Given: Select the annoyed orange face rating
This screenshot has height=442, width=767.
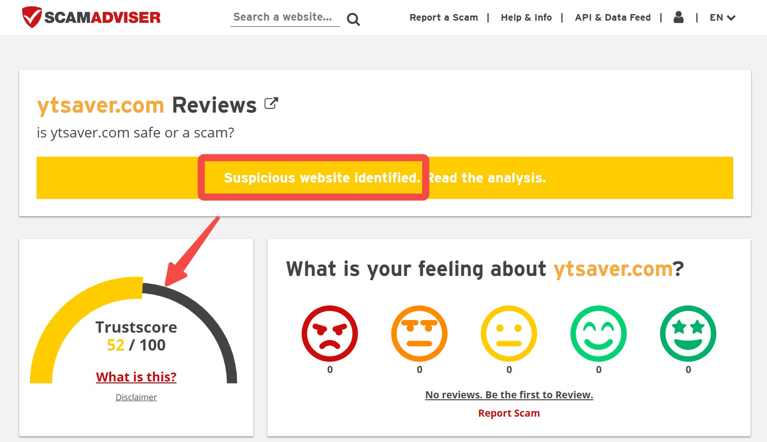Looking at the screenshot, I should (x=419, y=334).
